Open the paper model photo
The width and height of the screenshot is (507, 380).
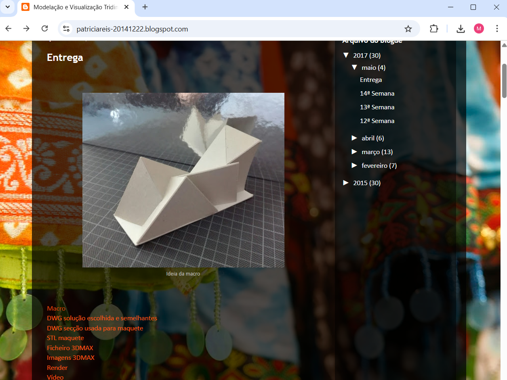coord(183,180)
